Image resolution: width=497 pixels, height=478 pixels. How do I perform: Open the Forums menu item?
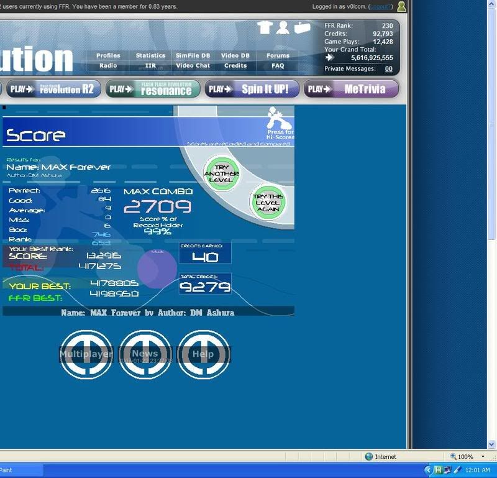click(278, 55)
